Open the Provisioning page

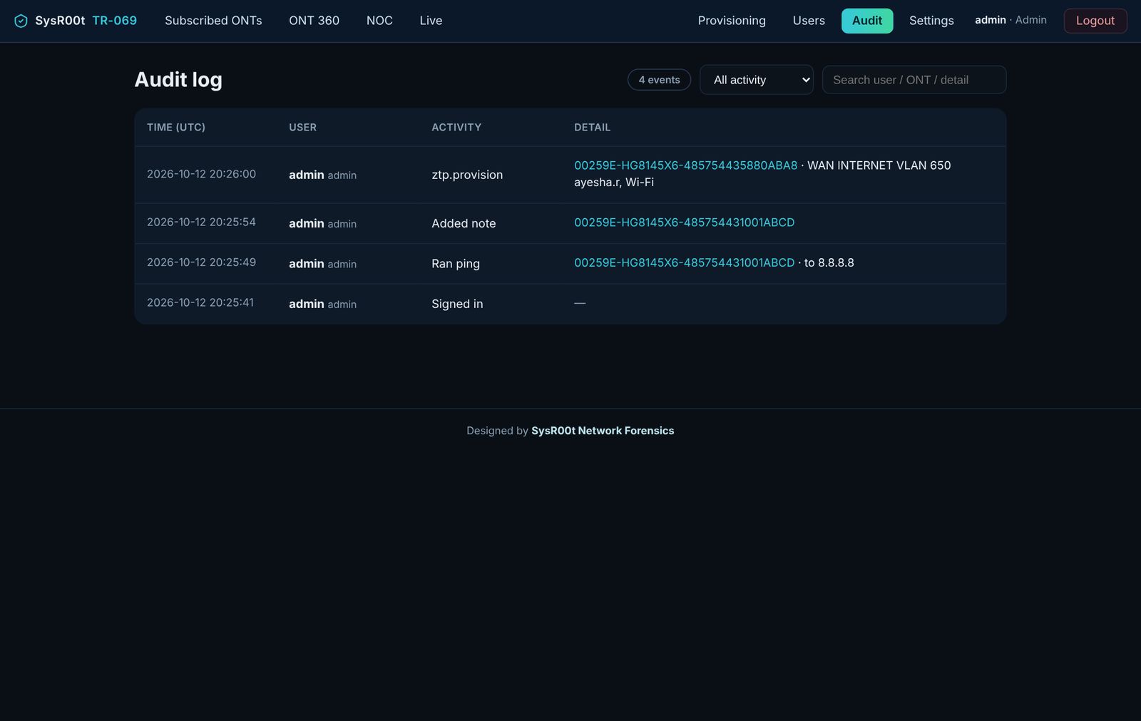[732, 21]
